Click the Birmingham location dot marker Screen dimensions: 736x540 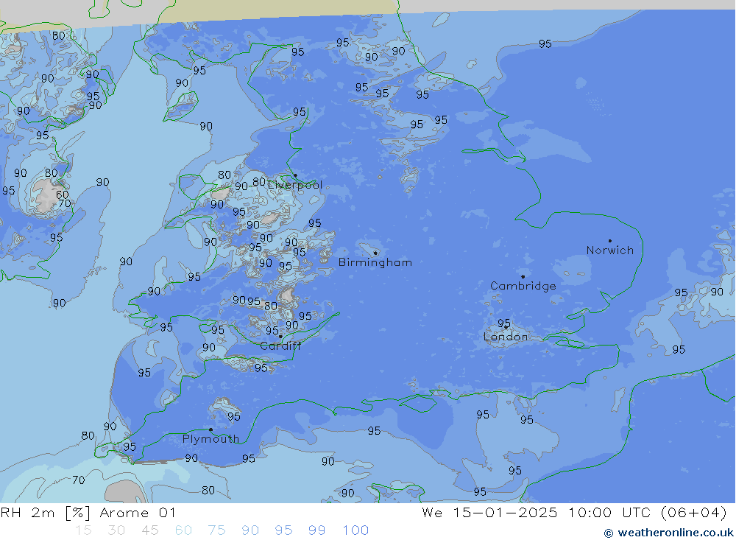[x=375, y=253]
